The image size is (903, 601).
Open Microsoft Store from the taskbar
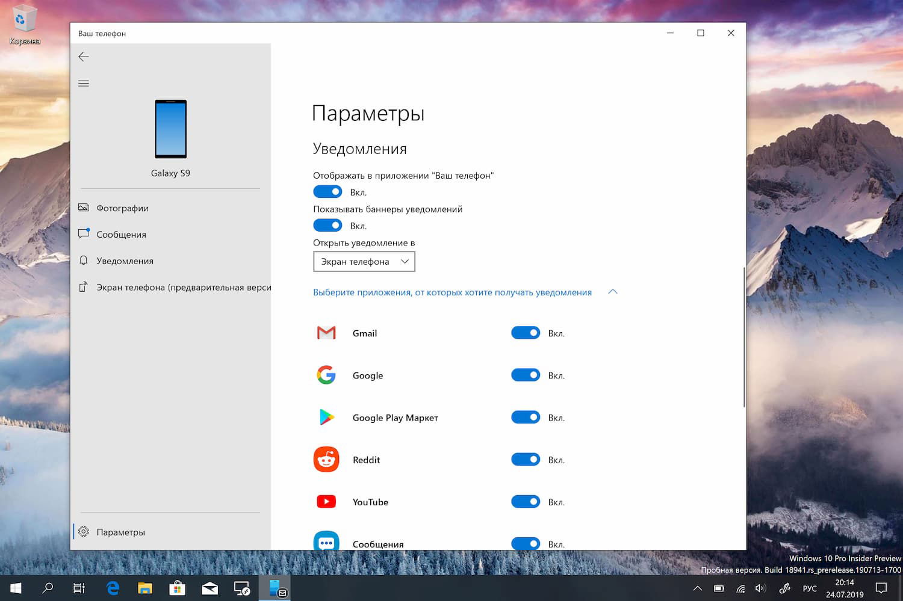tap(177, 588)
